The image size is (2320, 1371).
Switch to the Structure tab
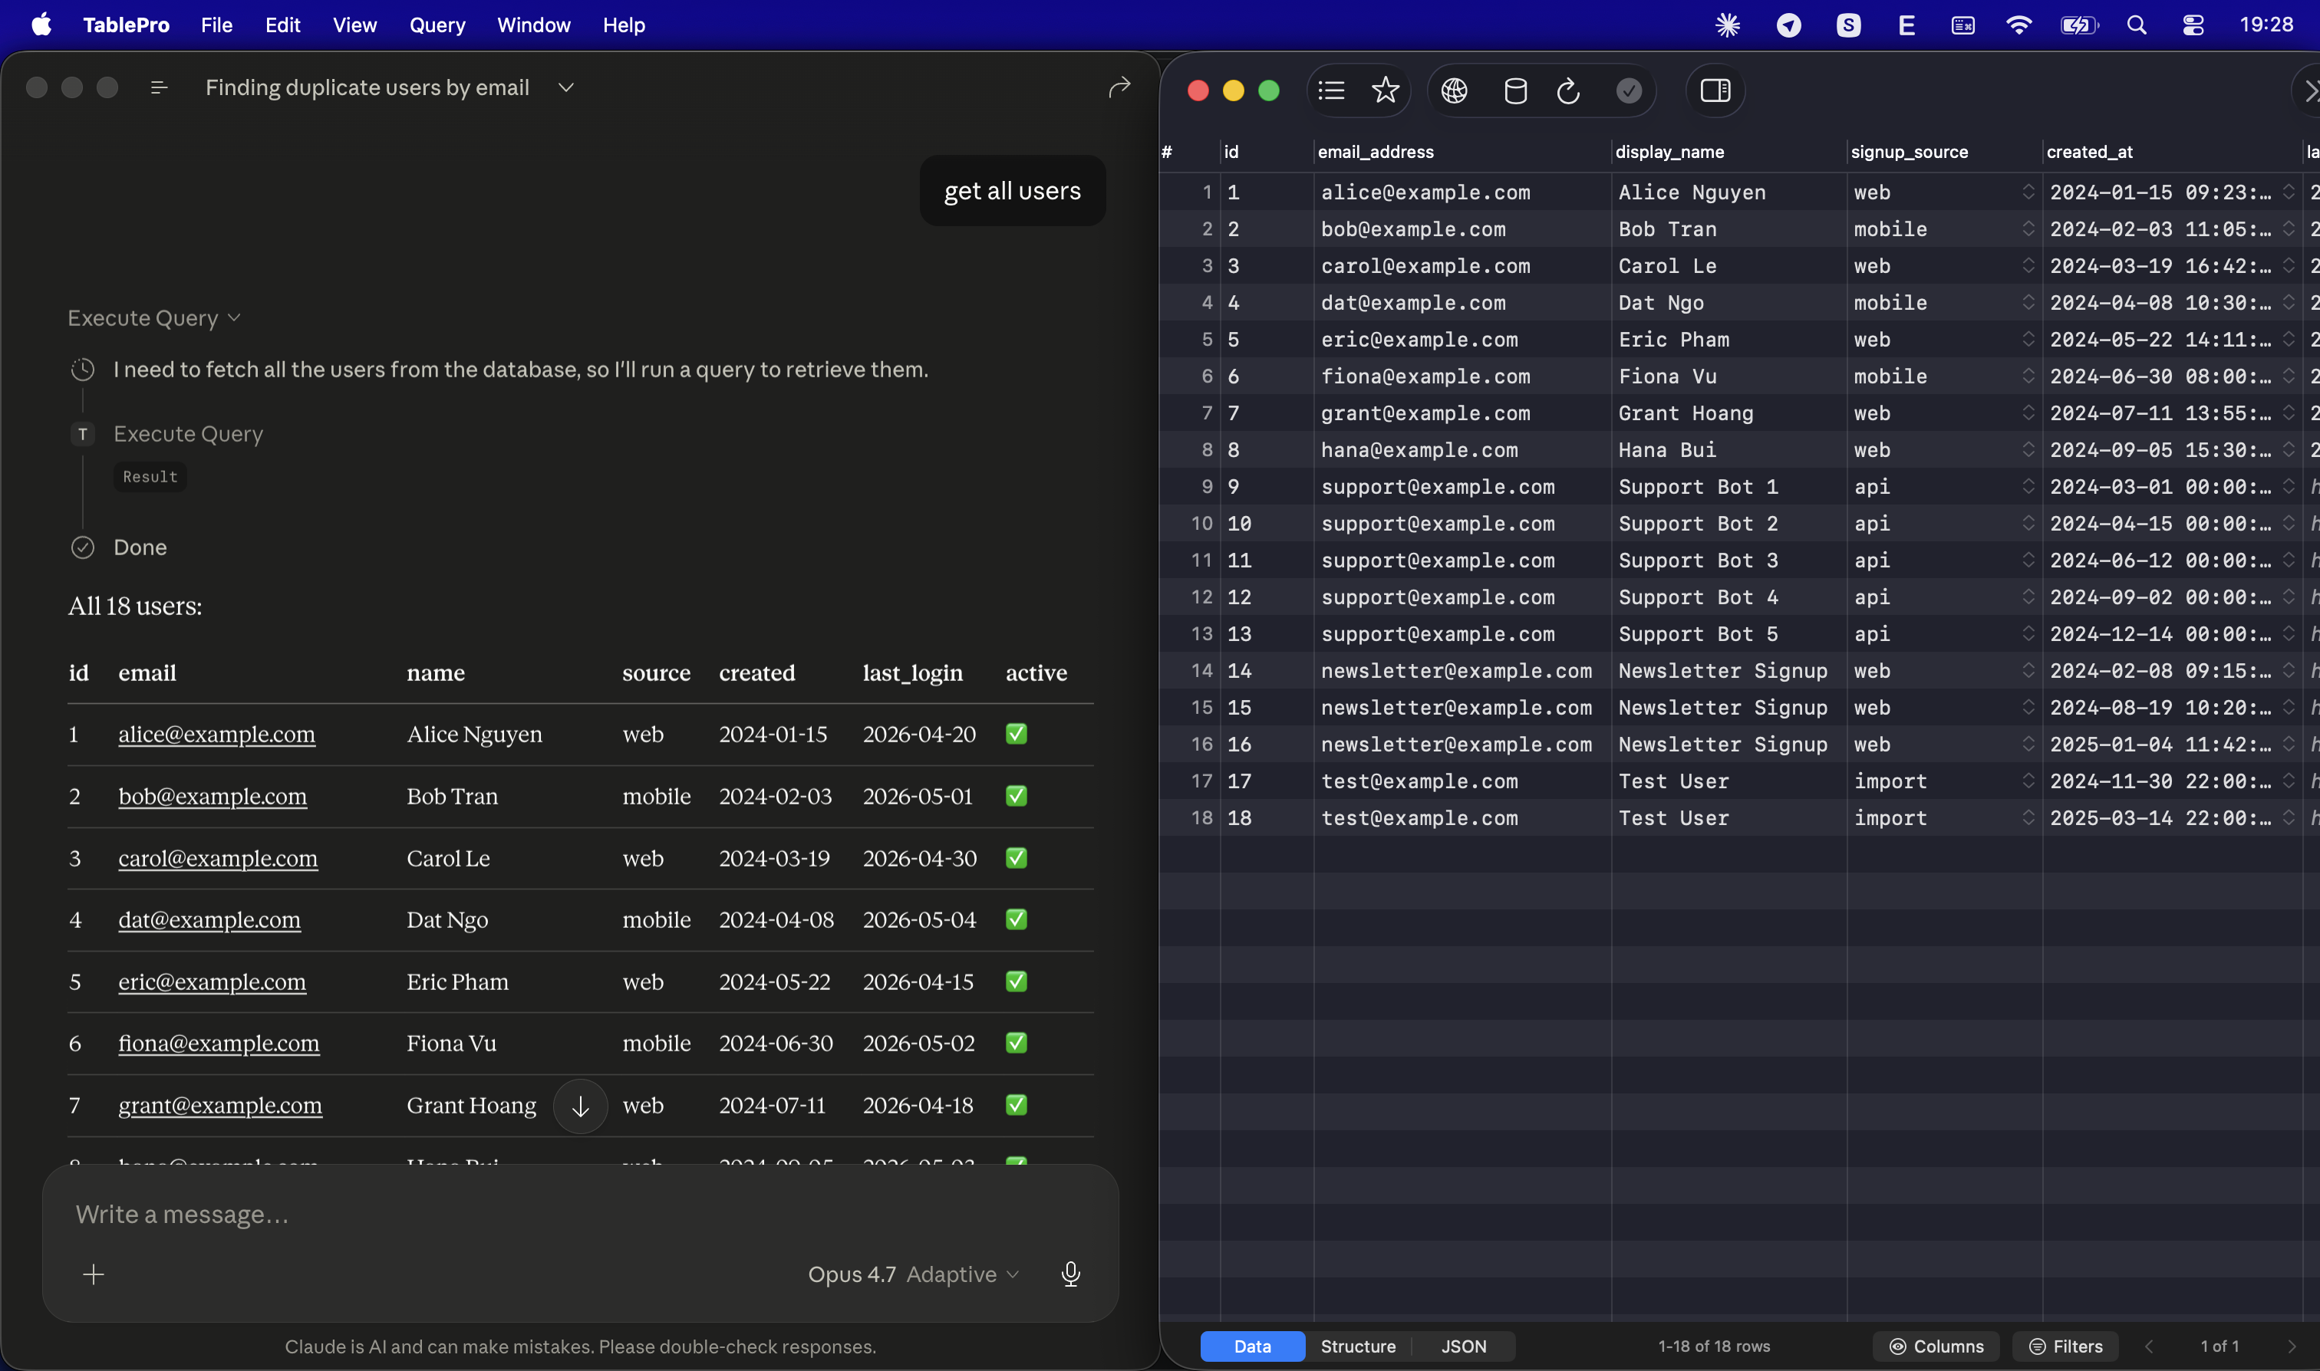[1358, 1347]
